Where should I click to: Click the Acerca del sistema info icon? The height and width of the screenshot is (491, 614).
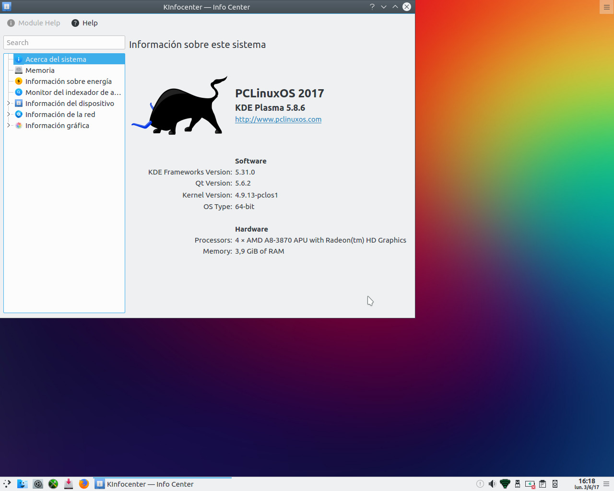click(x=19, y=59)
